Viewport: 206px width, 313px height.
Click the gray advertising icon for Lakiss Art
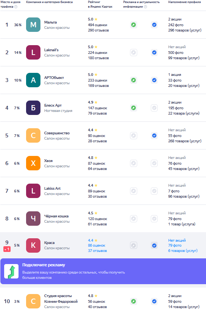pos(134,191)
